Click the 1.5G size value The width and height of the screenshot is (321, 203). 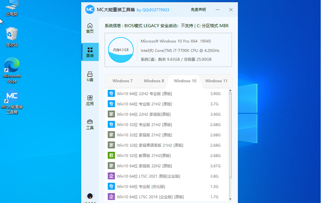[214, 186]
